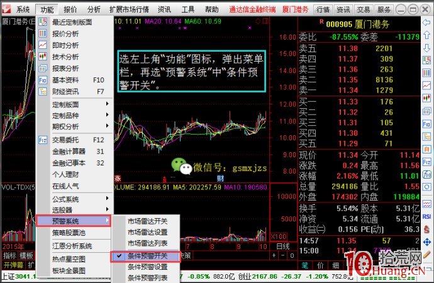The height and width of the screenshot is (283, 434).
Task: Click the wave chart icon above RSI
Action: point(426,204)
